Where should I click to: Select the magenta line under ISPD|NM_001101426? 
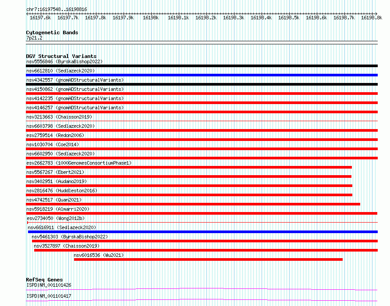[202, 289]
